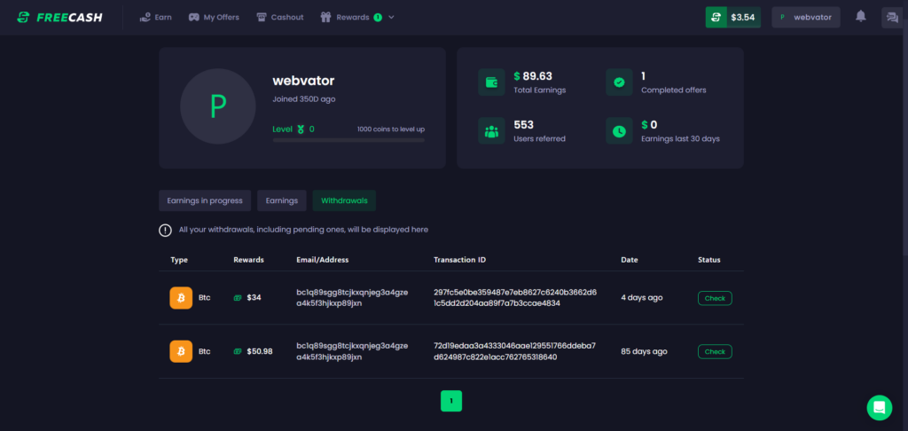Click the Date column header

pos(629,260)
